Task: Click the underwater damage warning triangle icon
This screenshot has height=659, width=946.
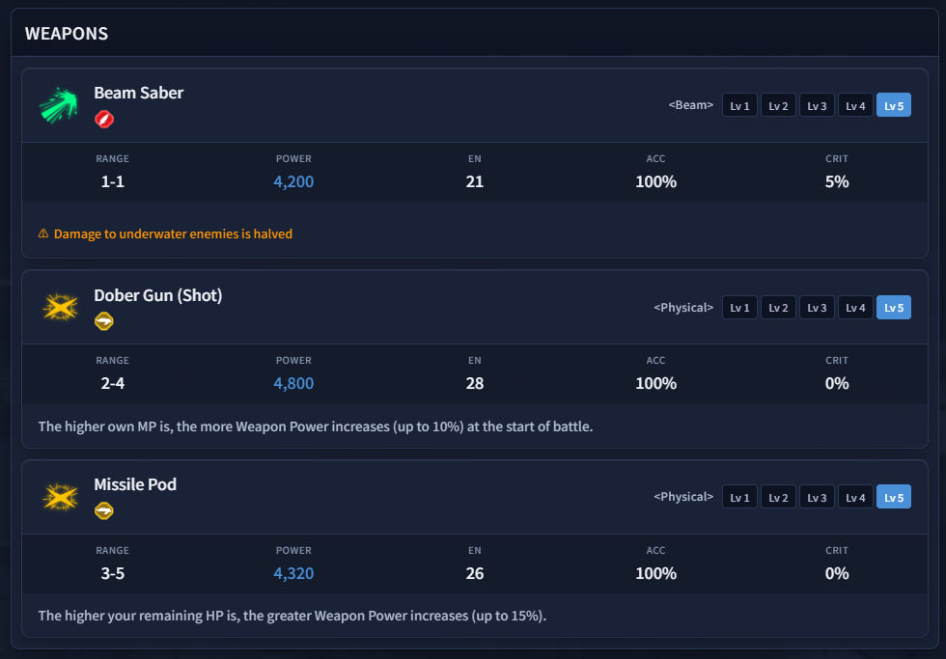Action: click(43, 233)
